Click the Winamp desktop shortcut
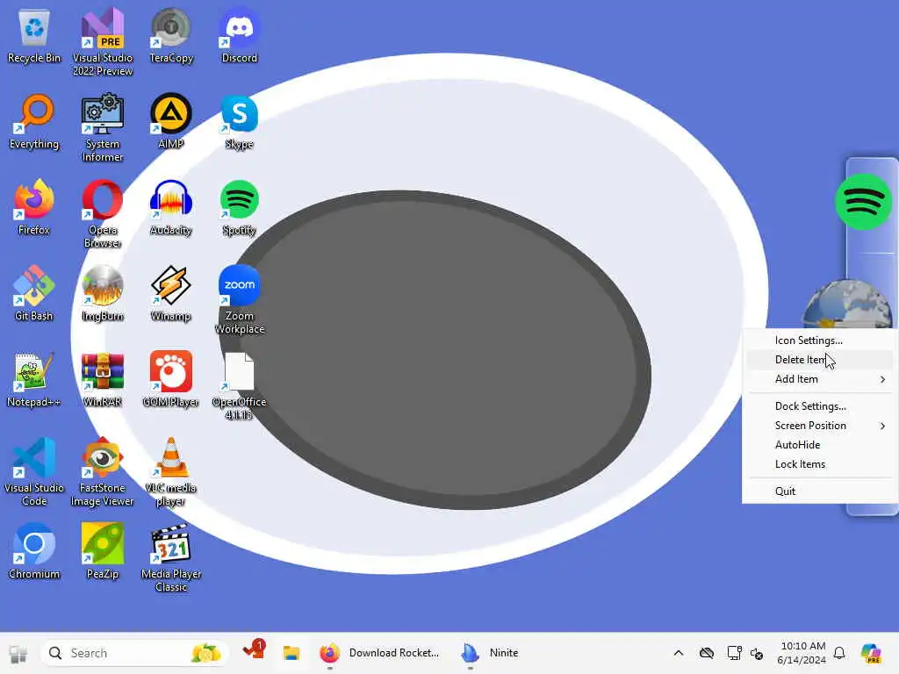The width and height of the screenshot is (899, 674). click(171, 294)
